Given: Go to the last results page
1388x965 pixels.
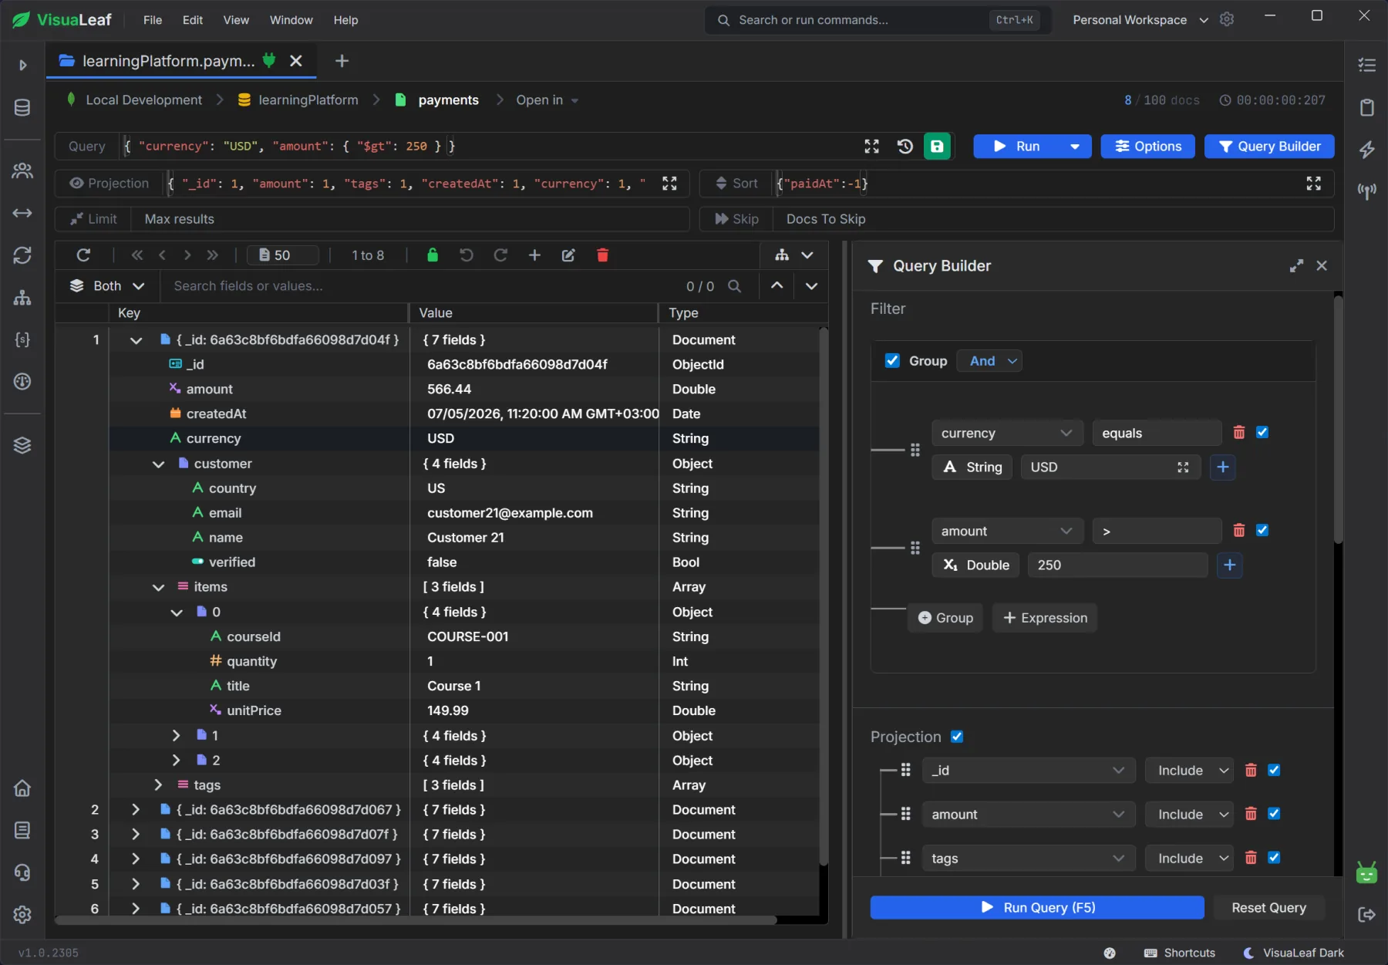Looking at the screenshot, I should click(x=213, y=255).
